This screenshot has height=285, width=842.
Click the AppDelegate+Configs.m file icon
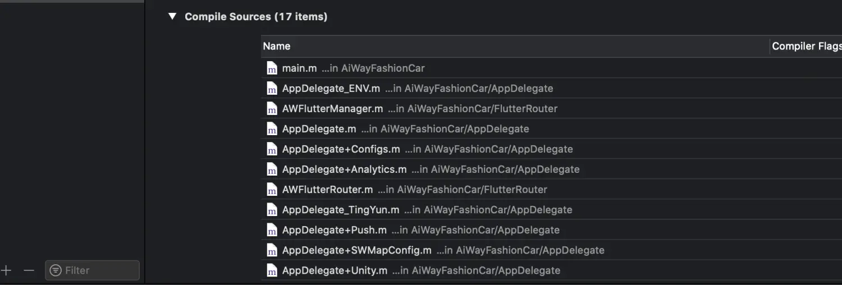pyautogui.click(x=272, y=149)
